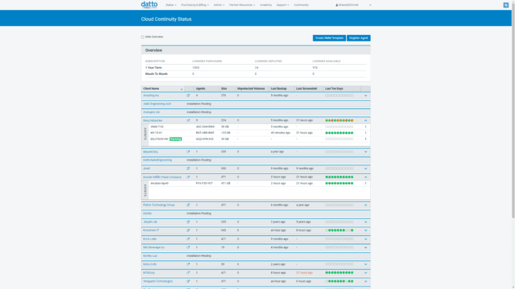
Task: Expand the Krick Labs row
Action: (x=365, y=239)
